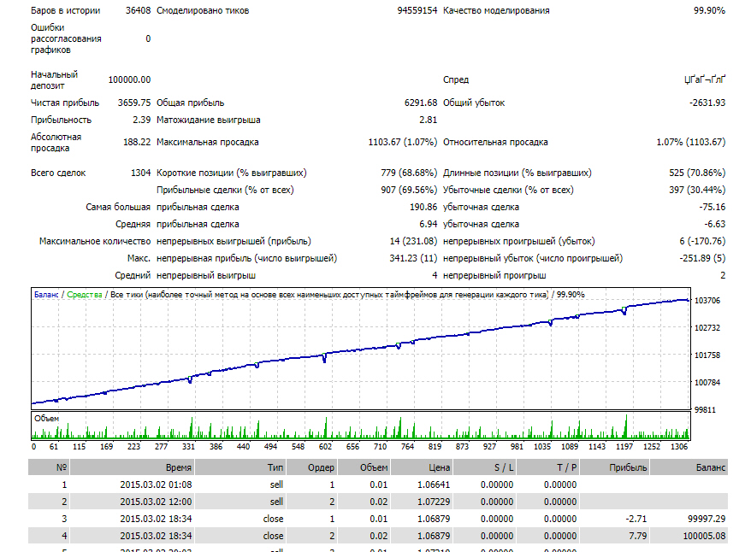Click the 'Прибыль' column header

click(x=614, y=467)
